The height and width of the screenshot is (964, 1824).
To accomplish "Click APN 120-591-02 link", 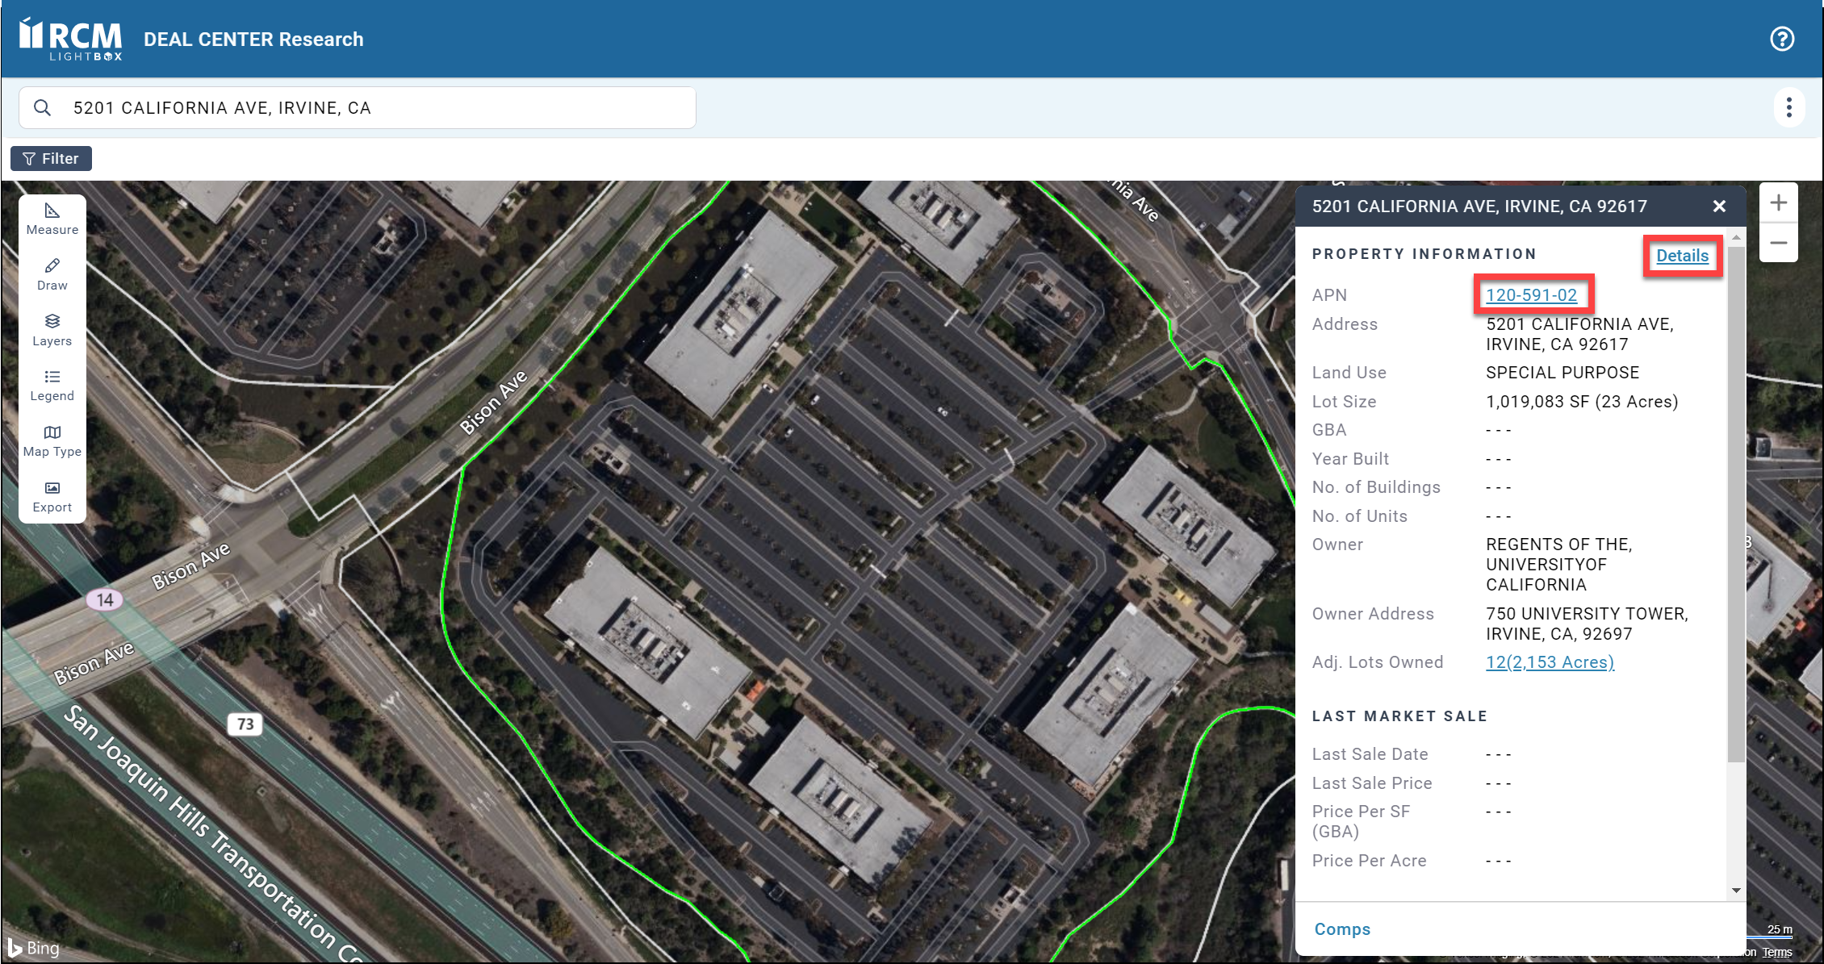I will [x=1531, y=295].
